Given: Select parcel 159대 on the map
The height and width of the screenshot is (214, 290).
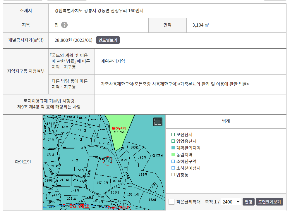Looking at the screenshot, I should coord(80,170).
